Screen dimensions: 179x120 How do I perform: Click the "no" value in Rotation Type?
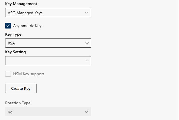(x=10, y=112)
